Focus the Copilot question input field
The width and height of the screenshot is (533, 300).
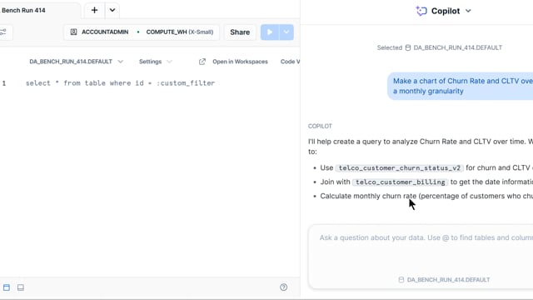click(x=420, y=250)
